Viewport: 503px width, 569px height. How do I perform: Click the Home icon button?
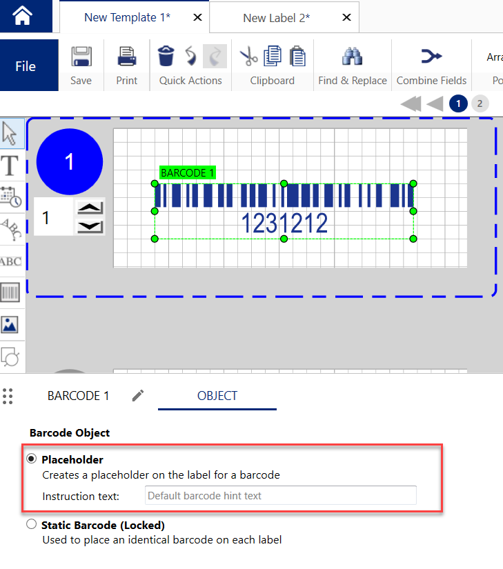pos(23,16)
